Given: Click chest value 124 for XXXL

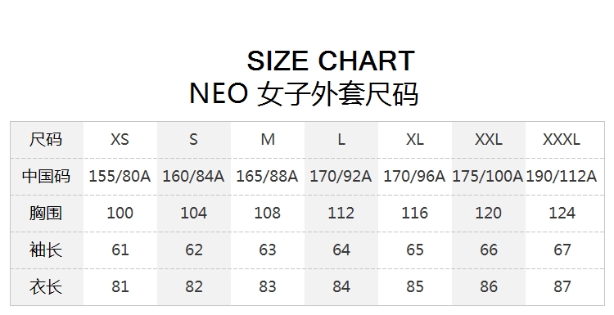Looking at the screenshot, I should point(562,213).
